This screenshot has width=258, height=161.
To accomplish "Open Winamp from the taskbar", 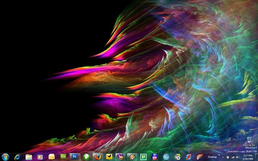I will coord(132,157).
